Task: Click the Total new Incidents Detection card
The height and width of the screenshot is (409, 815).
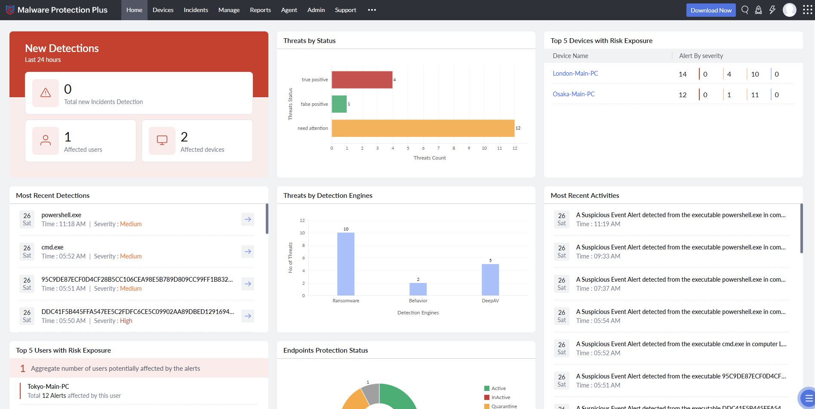Action: click(x=139, y=93)
